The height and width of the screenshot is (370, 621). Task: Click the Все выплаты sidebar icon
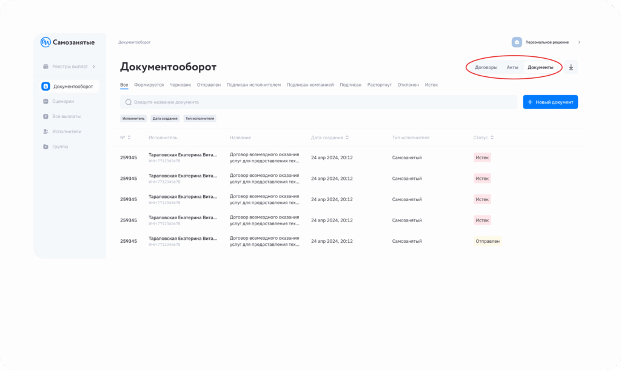point(45,116)
